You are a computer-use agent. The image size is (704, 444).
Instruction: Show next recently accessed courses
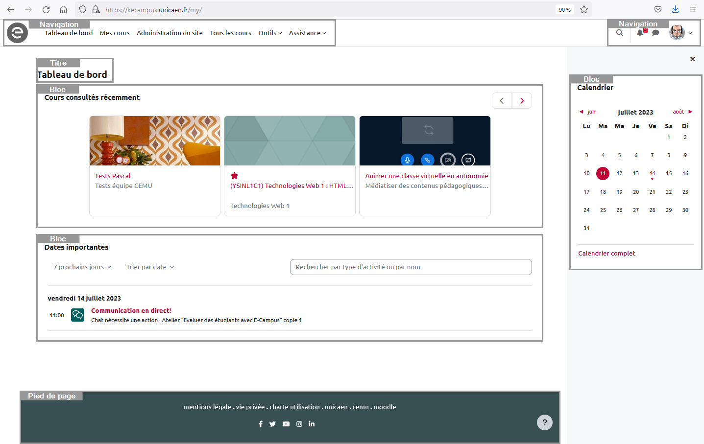(x=522, y=101)
